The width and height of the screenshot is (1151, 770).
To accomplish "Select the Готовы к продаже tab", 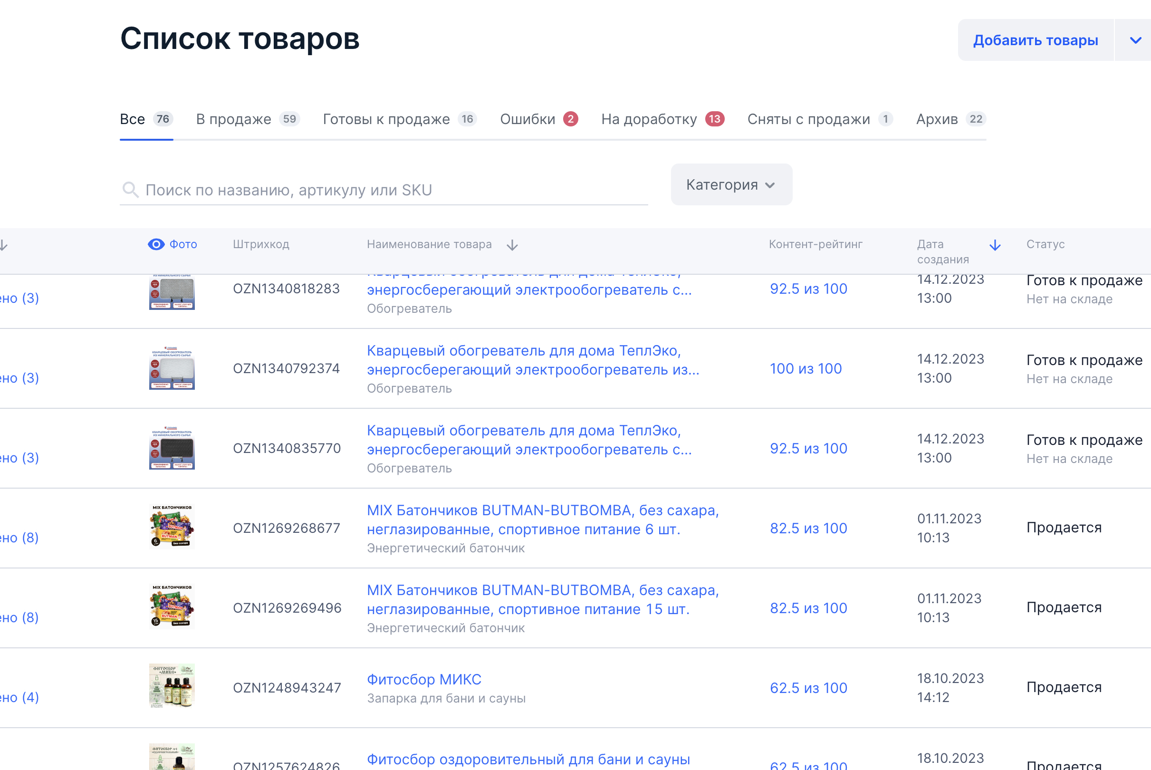I will (x=400, y=119).
